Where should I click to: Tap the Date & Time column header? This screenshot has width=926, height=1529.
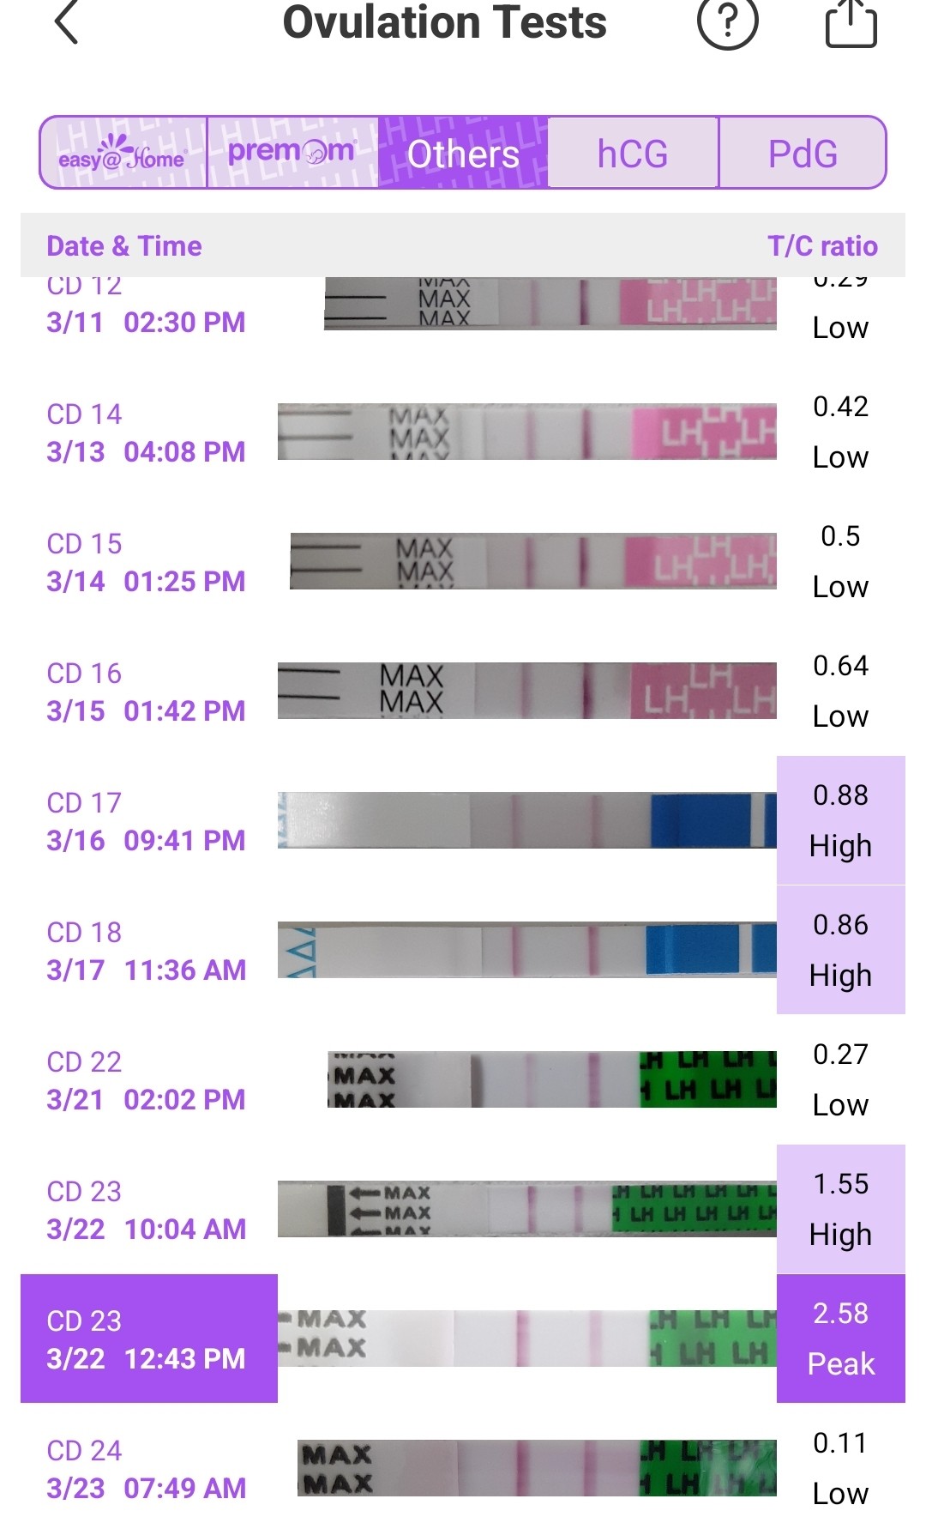coord(124,246)
